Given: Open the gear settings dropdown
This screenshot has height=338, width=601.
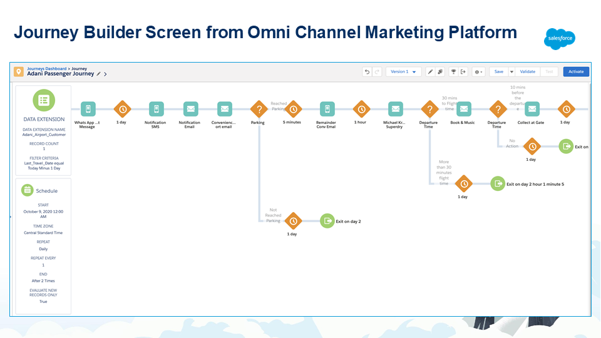Looking at the screenshot, I should click(478, 71).
